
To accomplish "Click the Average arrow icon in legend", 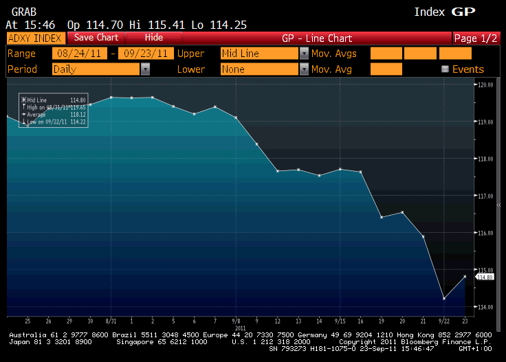I will pos(24,115).
